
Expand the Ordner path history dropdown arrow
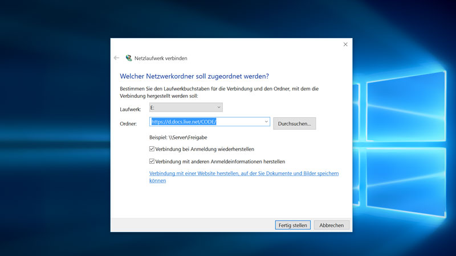[x=266, y=122]
